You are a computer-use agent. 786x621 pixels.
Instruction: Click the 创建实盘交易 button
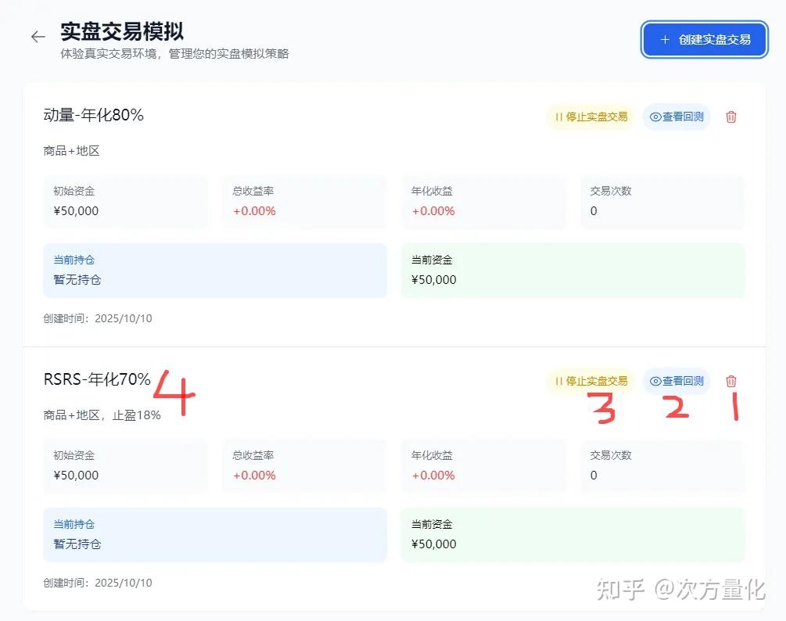pyautogui.click(x=704, y=39)
